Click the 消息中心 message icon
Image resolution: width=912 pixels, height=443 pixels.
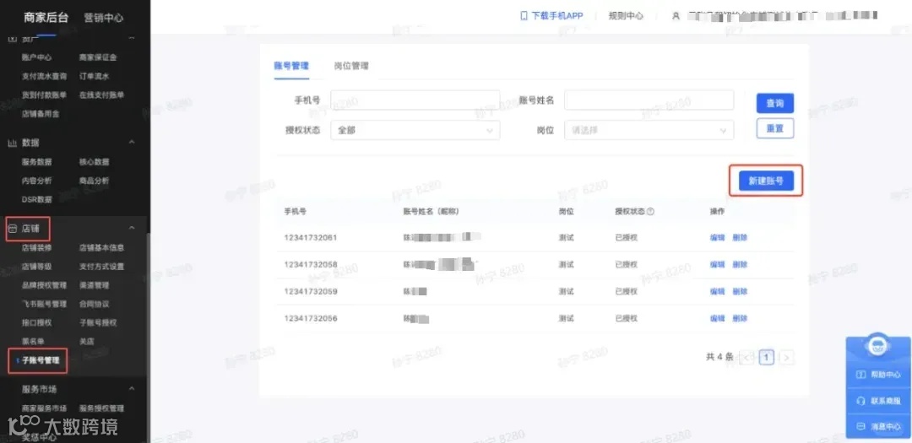pos(861,427)
